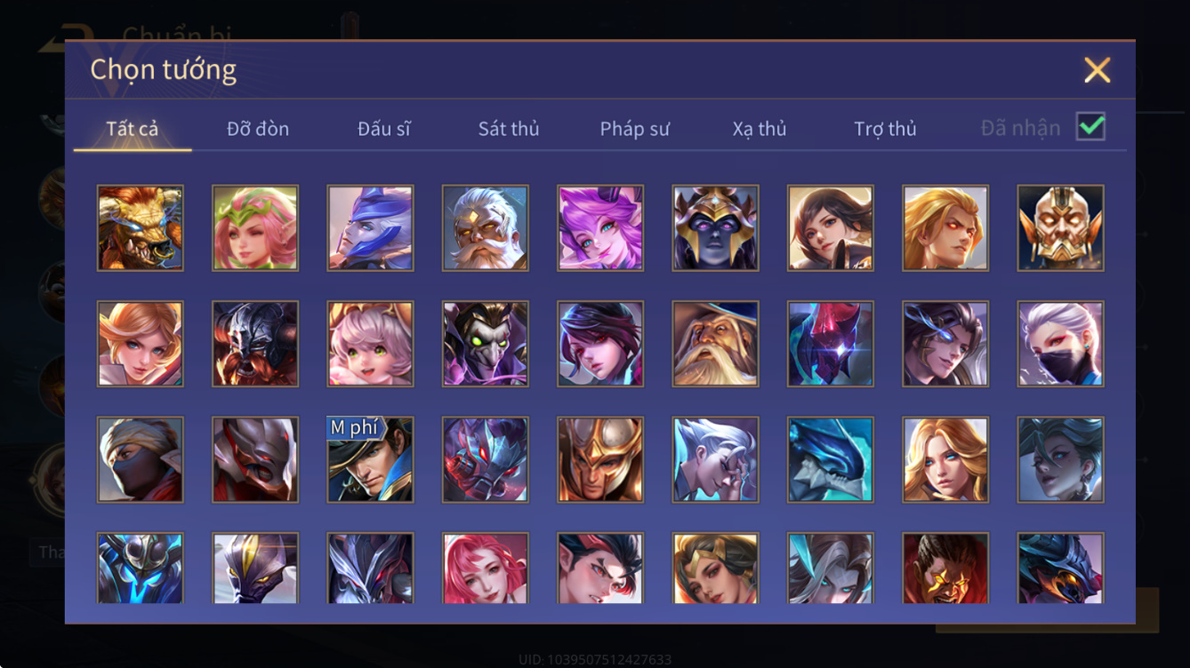Select the hooded ninja with a face mask
The width and height of the screenshot is (1190, 668).
(x=141, y=460)
